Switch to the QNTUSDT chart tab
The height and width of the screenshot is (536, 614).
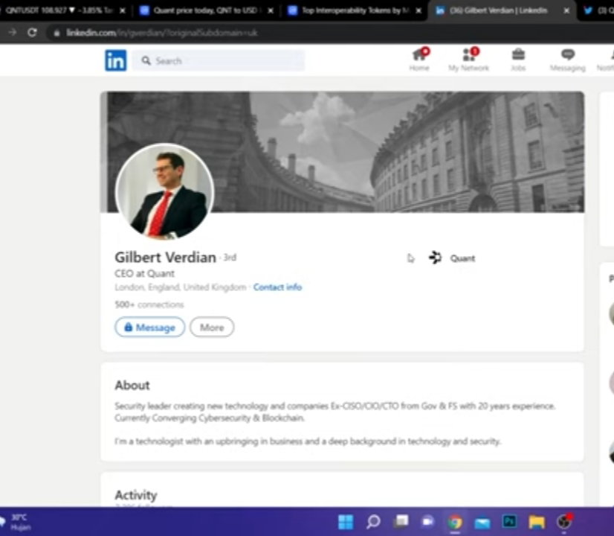coord(59,10)
